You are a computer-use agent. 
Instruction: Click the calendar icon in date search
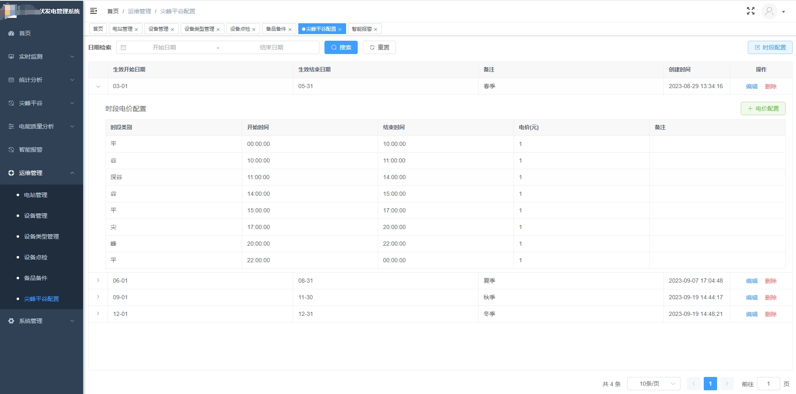(x=123, y=47)
